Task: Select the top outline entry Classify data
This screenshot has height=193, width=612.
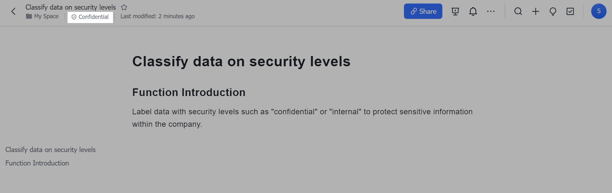Action: tap(50, 149)
